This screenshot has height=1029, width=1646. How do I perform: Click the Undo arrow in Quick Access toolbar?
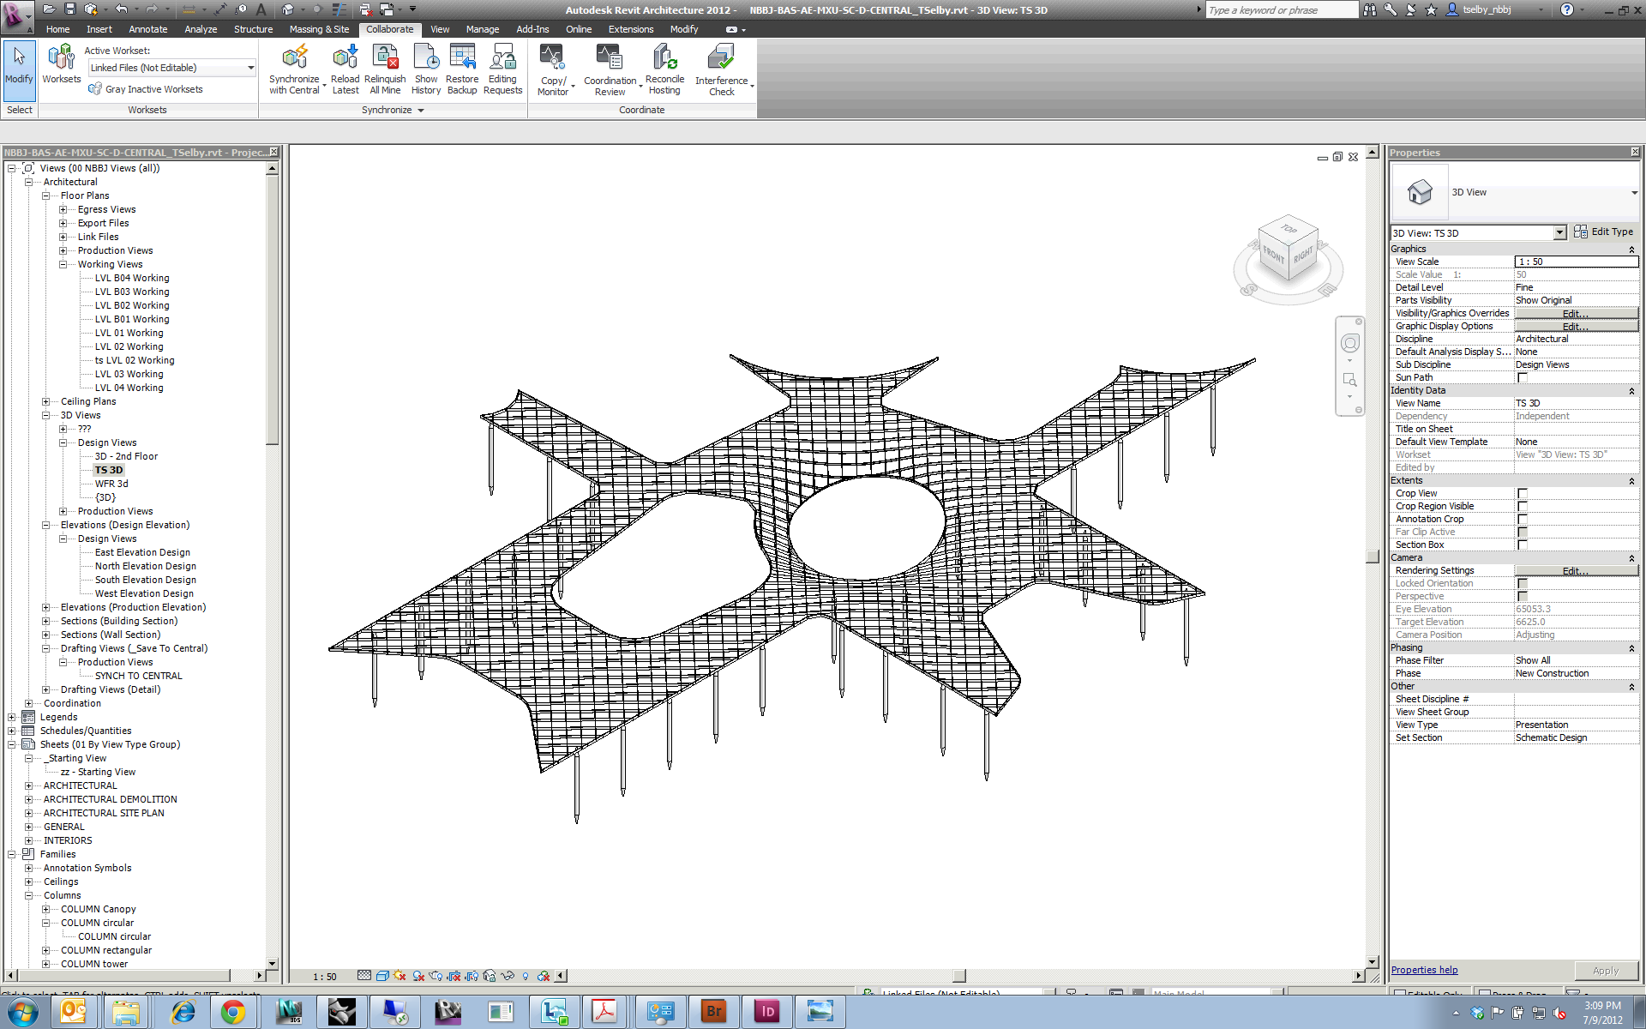point(121,9)
